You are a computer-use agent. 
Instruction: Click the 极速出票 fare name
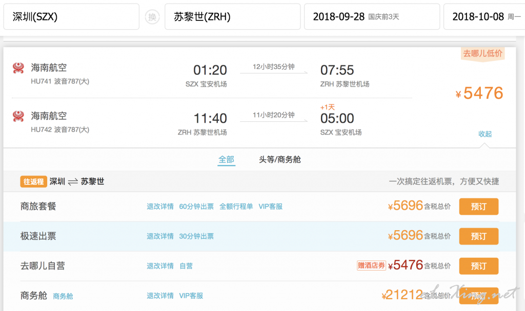[38, 236]
